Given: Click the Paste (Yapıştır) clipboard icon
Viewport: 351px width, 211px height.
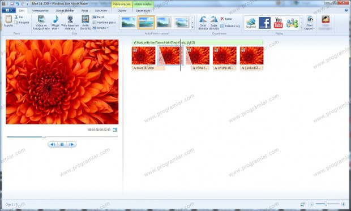Looking at the screenshot, I should (x=8, y=19).
